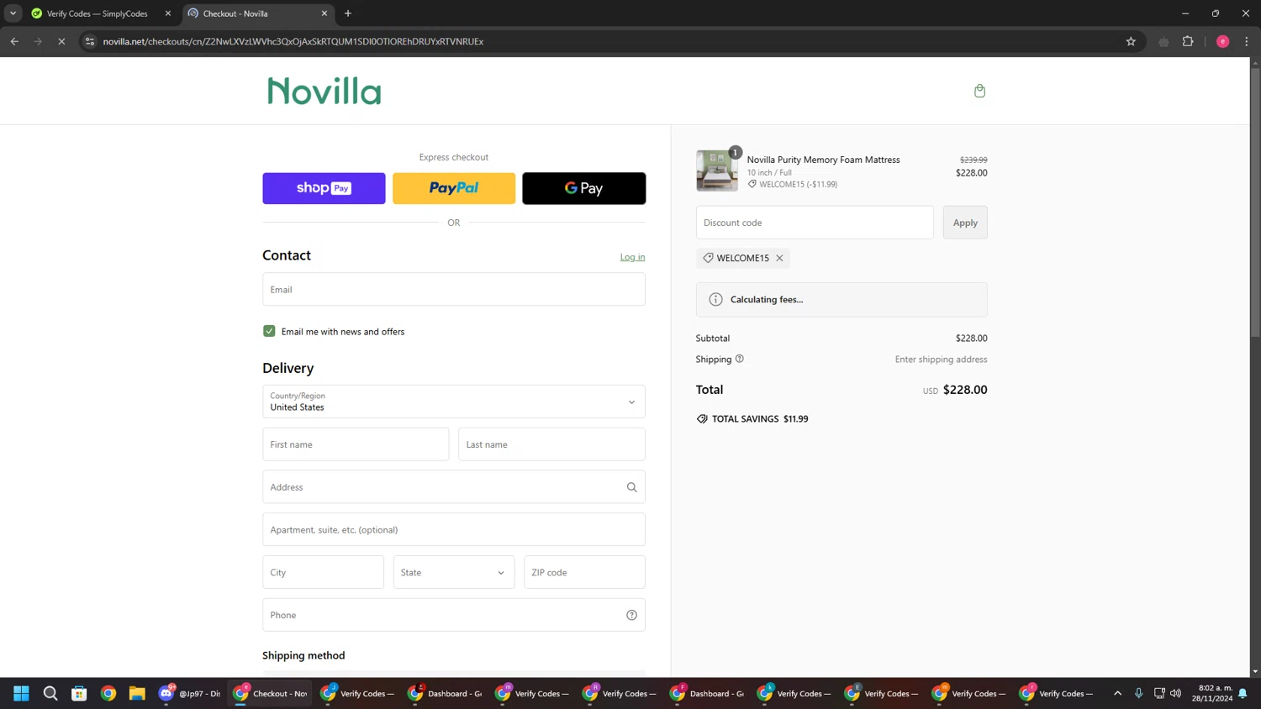
Task: Switch to Verify Codes — SimplyCodes tab
Action: [x=99, y=13]
